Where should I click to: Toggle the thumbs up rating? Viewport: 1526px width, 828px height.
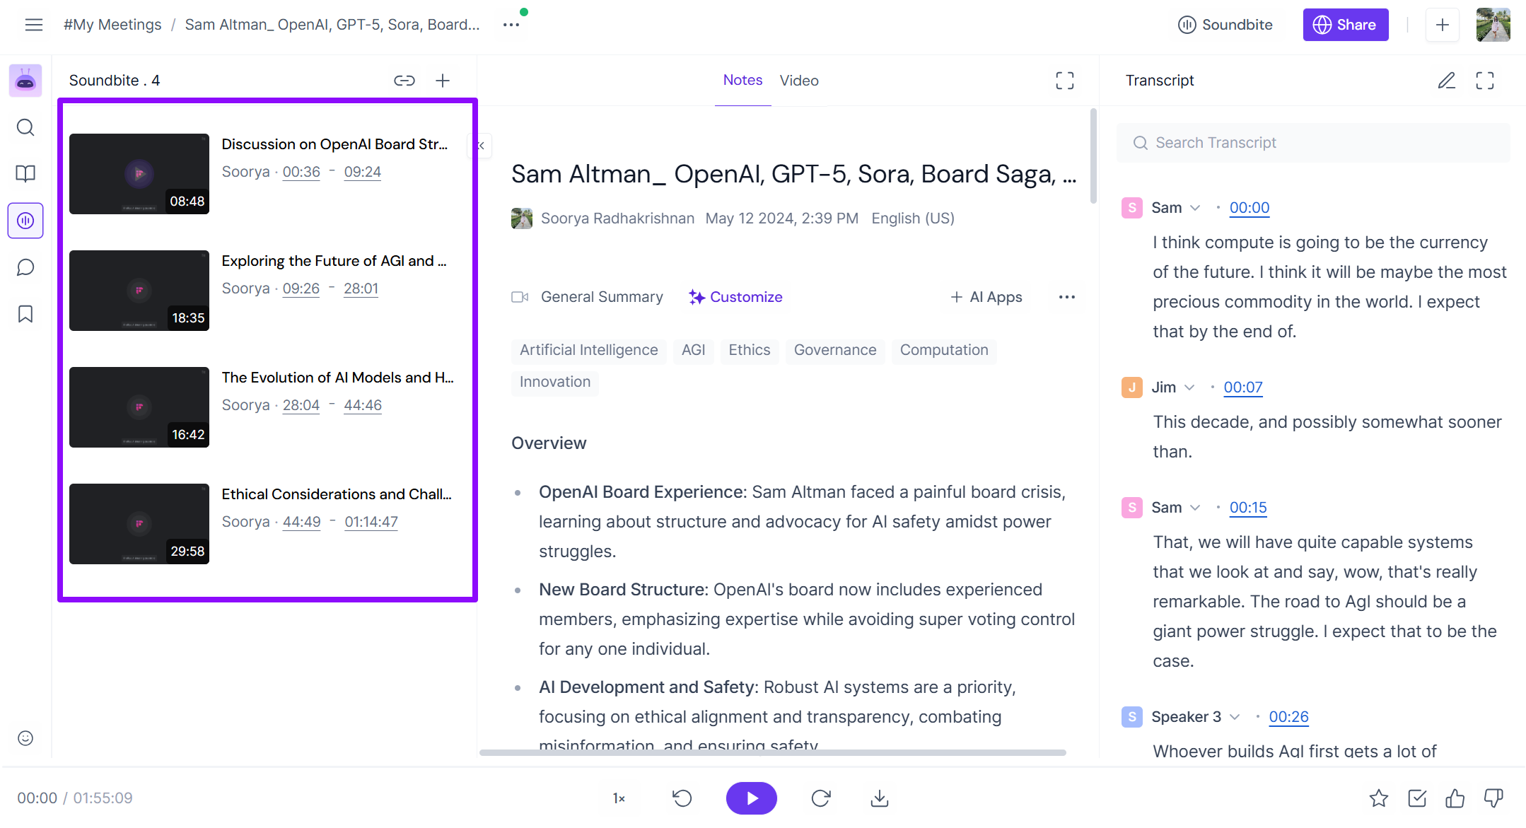click(1455, 798)
